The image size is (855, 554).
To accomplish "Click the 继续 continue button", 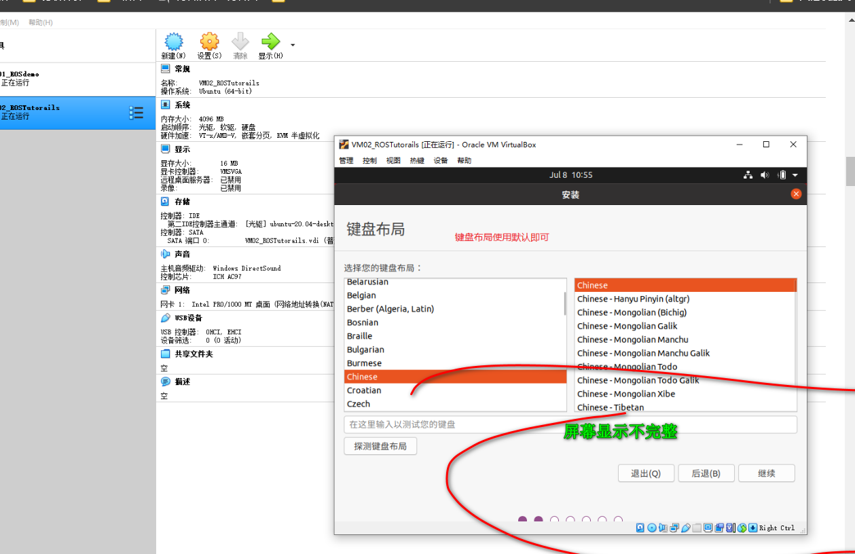I will point(766,473).
